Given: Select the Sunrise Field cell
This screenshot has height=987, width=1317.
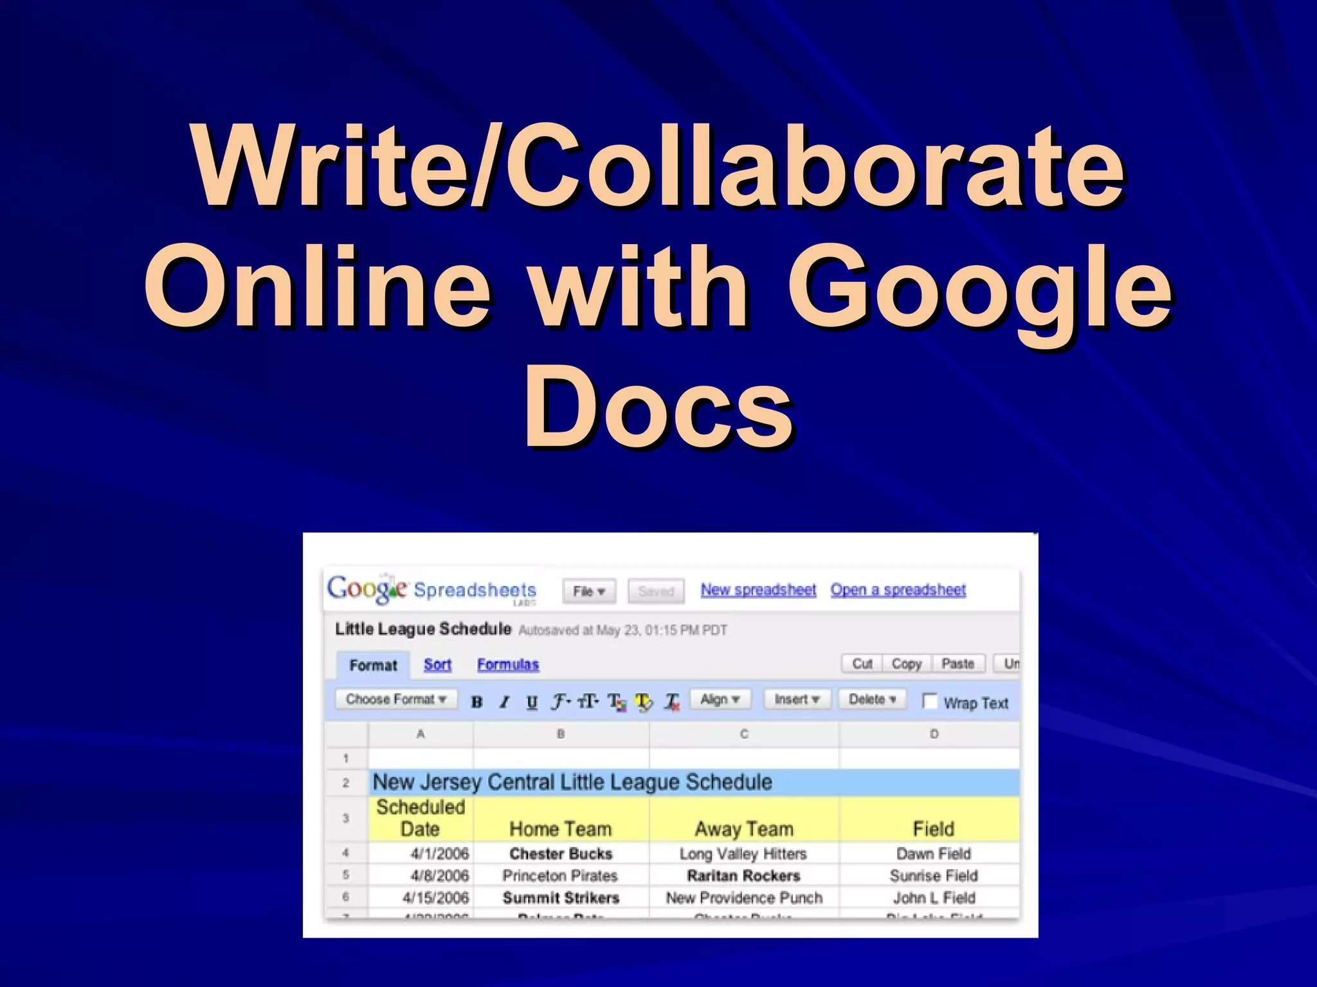Looking at the screenshot, I should point(930,875).
